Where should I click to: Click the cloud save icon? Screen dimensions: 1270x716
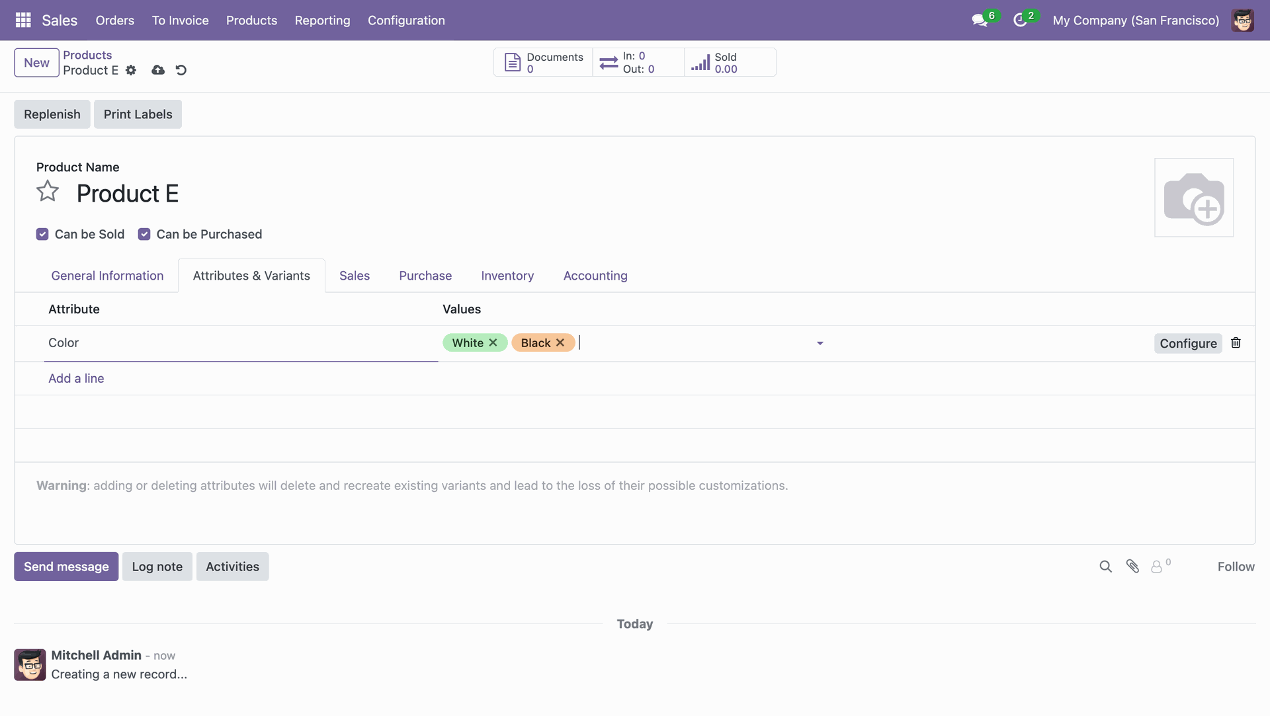(x=158, y=70)
